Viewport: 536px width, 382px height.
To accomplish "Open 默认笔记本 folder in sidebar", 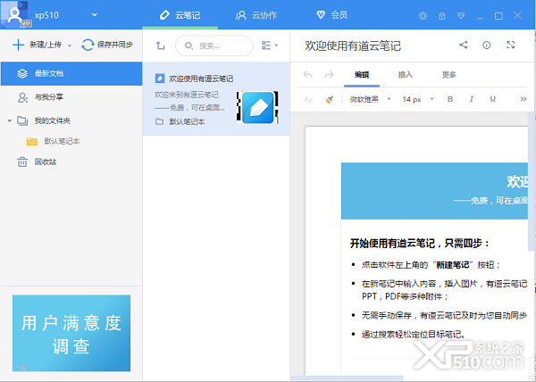I will click(x=53, y=141).
